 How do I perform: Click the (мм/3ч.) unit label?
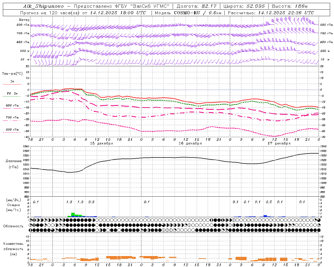point(13,200)
